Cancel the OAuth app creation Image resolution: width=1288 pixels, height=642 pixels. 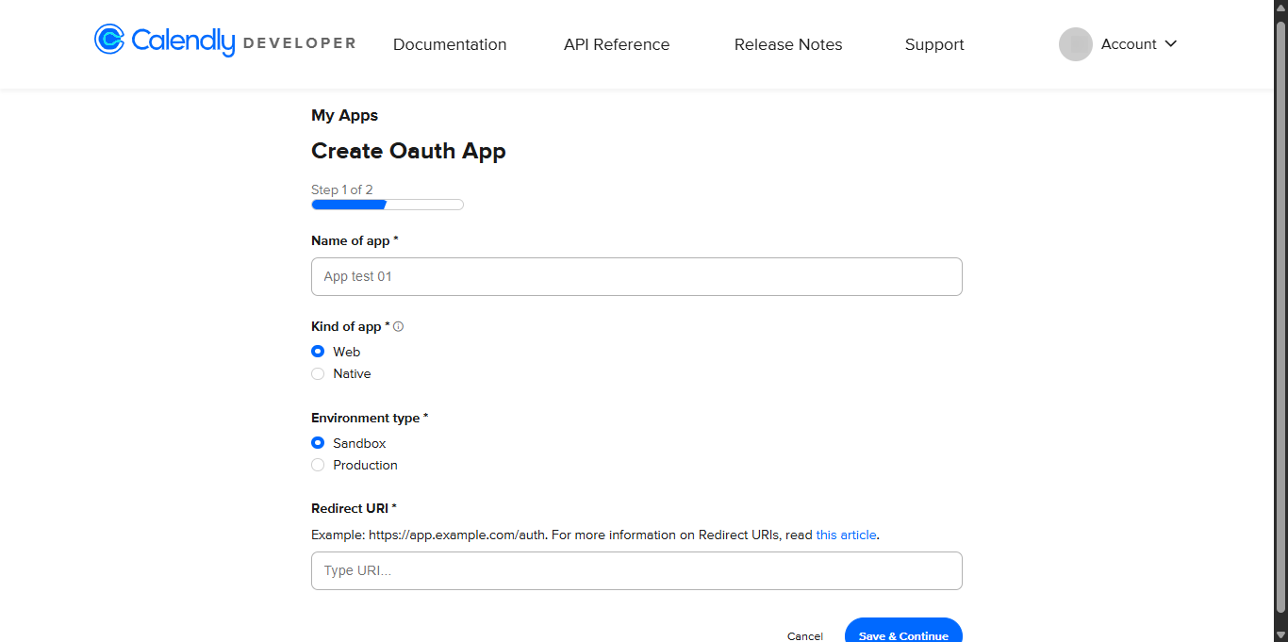click(x=805, y=635)
